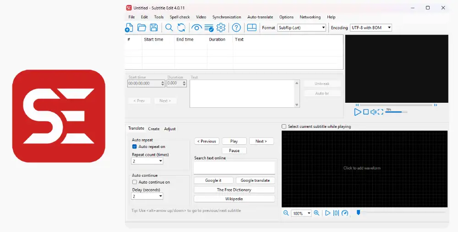Click the New subtitle file icon

pyautogui.click(x=129, y=28)
